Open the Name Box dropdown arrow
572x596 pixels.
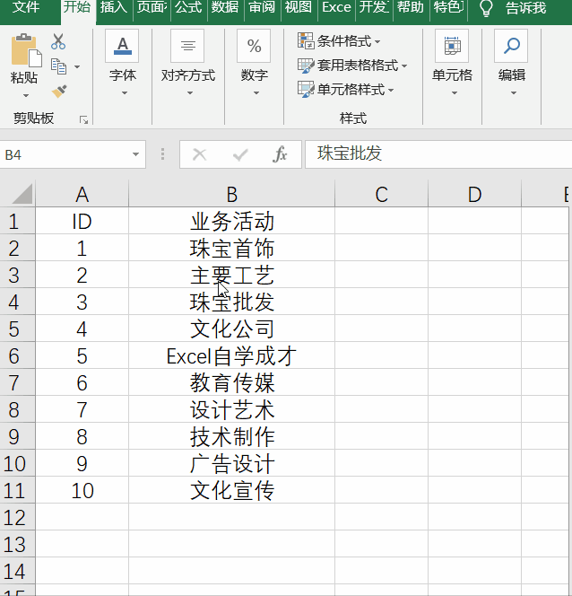pos(135,154)
